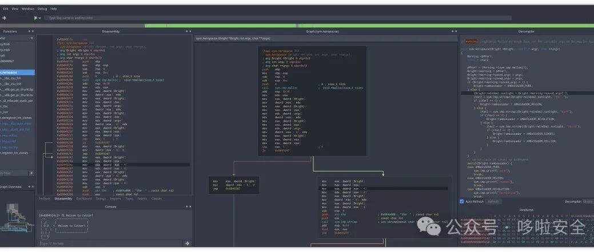Close the Disassembly panel

(x=190, y=31)
